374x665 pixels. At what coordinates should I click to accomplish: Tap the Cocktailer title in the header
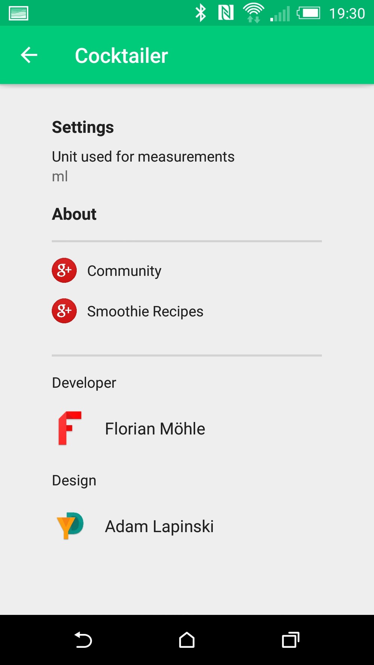pyautogui.click(x=122, y=56)
